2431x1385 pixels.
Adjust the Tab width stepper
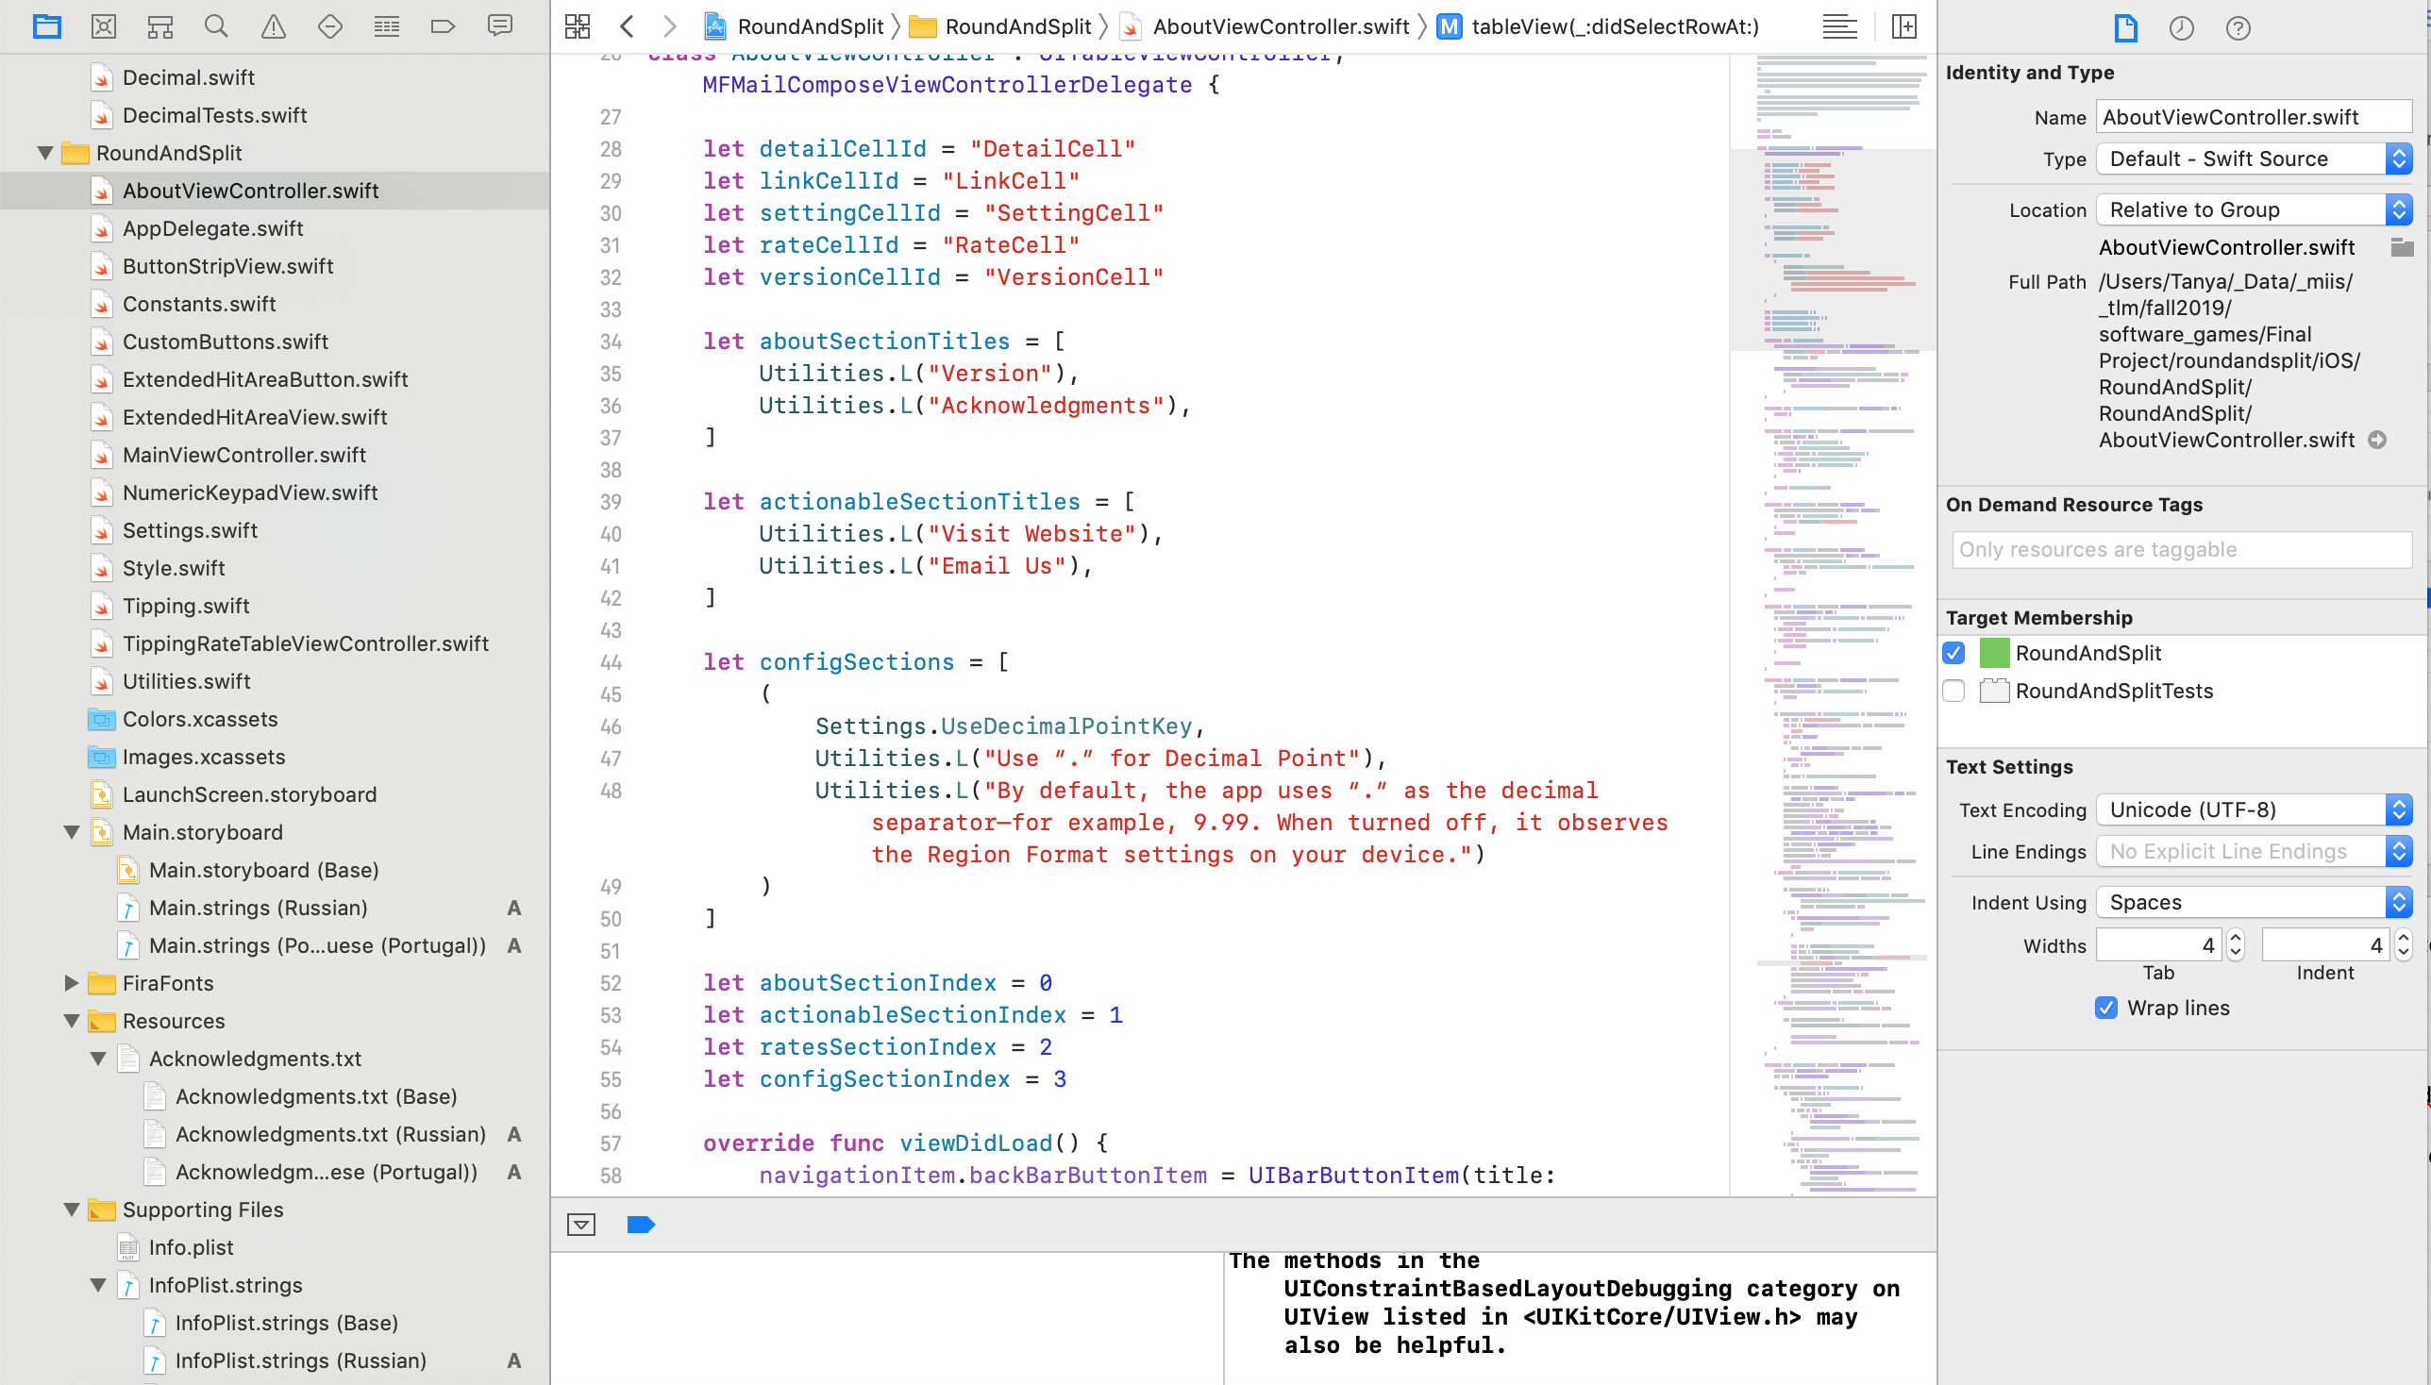coord(2236,945)
